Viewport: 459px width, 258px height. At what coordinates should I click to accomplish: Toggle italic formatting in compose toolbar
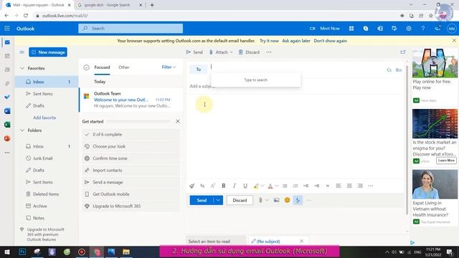pyautogui.click(x=235, y=186)
